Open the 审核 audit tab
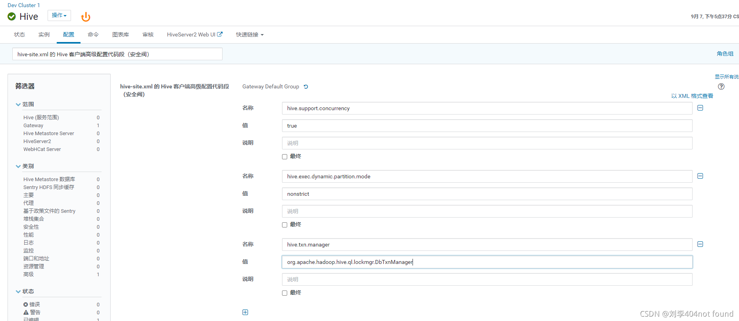 click(148, 34)
